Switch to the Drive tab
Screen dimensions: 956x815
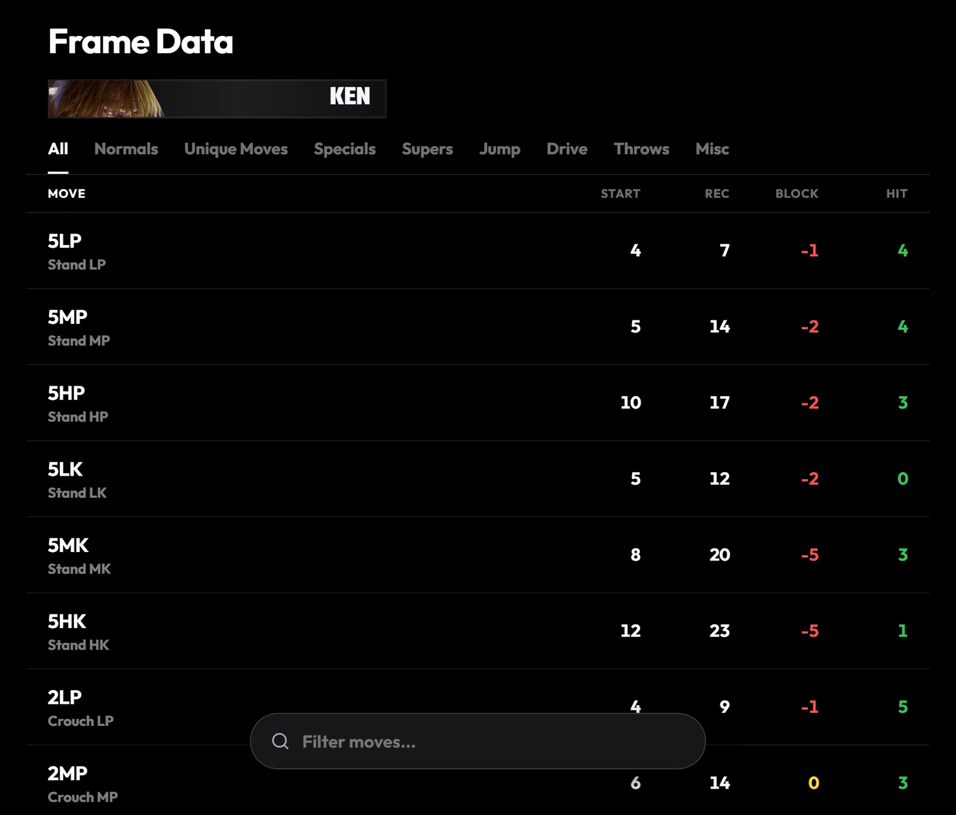pyautogui.click(x=567, y=149)
